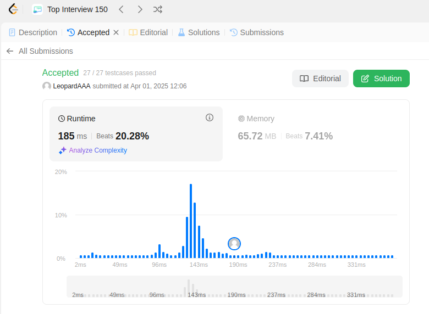Go back to All Submissions
The height and width of the screenshot is (314, 429).
[46, 51]
